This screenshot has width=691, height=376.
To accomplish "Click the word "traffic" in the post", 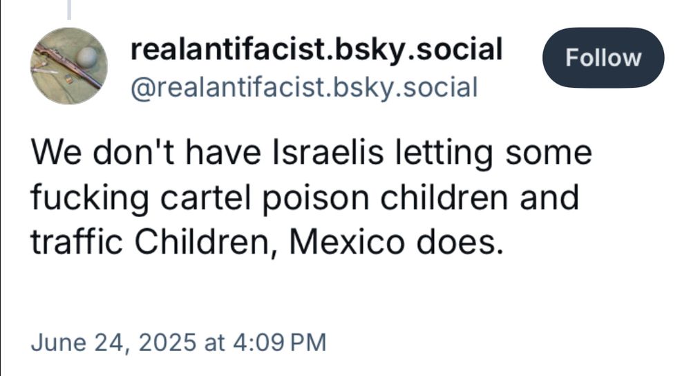I will tap(77, 242).
